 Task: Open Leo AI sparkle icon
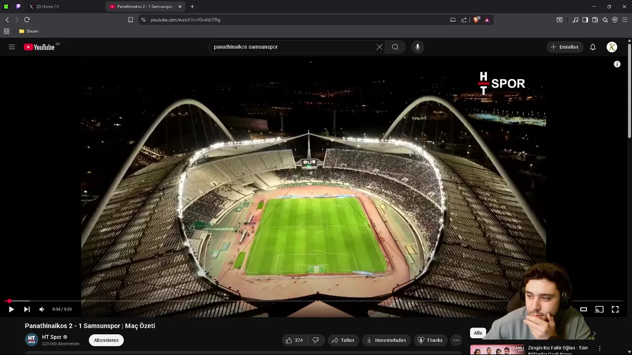pyautogui.click(x=605, y=20)
